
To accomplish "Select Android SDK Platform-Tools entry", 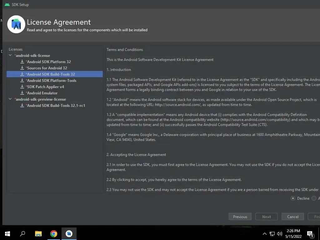I will [51, 80].
